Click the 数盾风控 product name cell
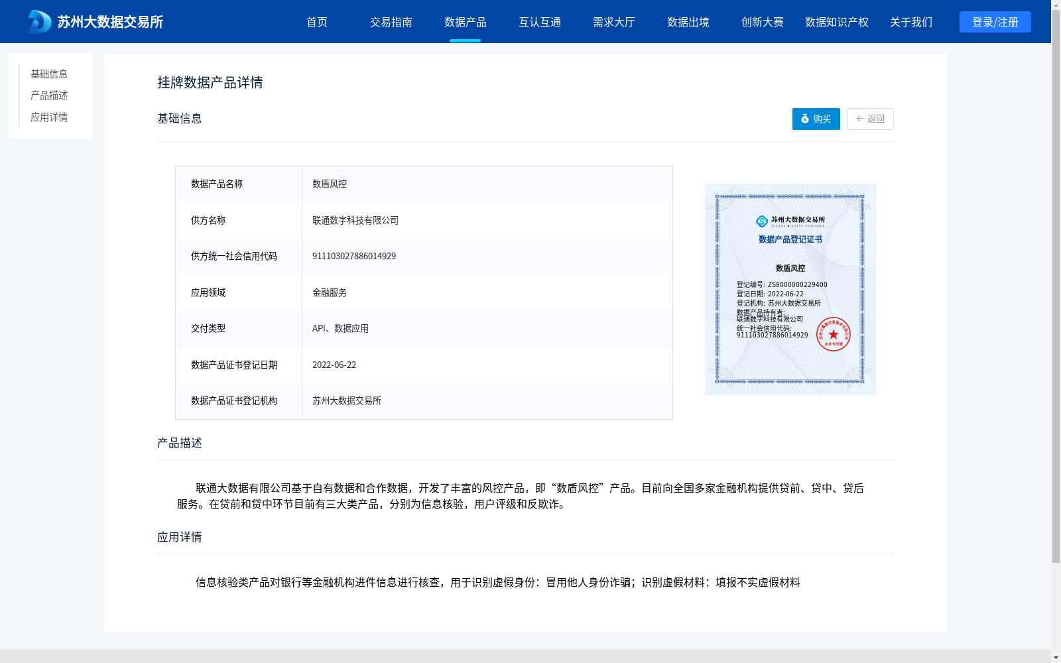The image size is (1061, 663). [x=487, y=184]
